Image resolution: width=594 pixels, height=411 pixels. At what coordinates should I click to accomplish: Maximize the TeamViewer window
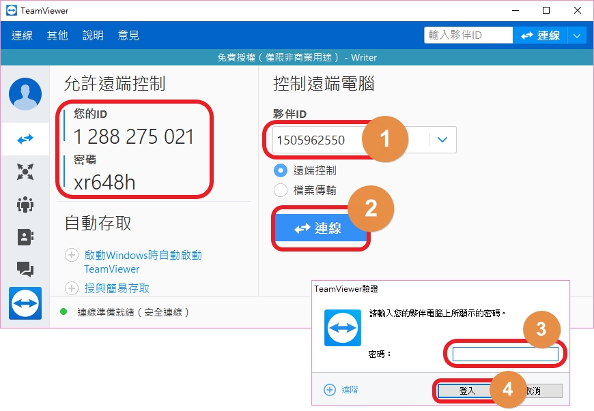point(546,11)
